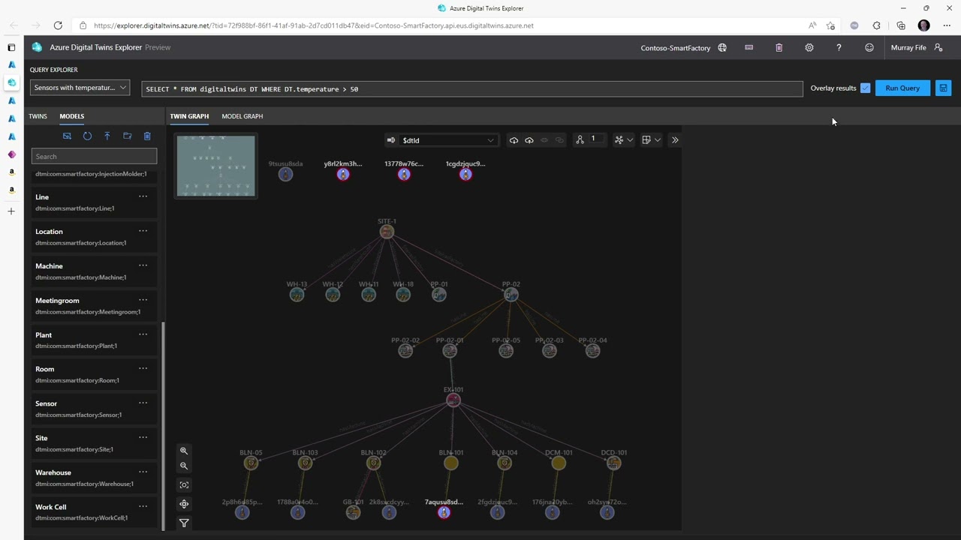Switch to the Model Graph tab

pyautogui.click(x=243, y=116)
